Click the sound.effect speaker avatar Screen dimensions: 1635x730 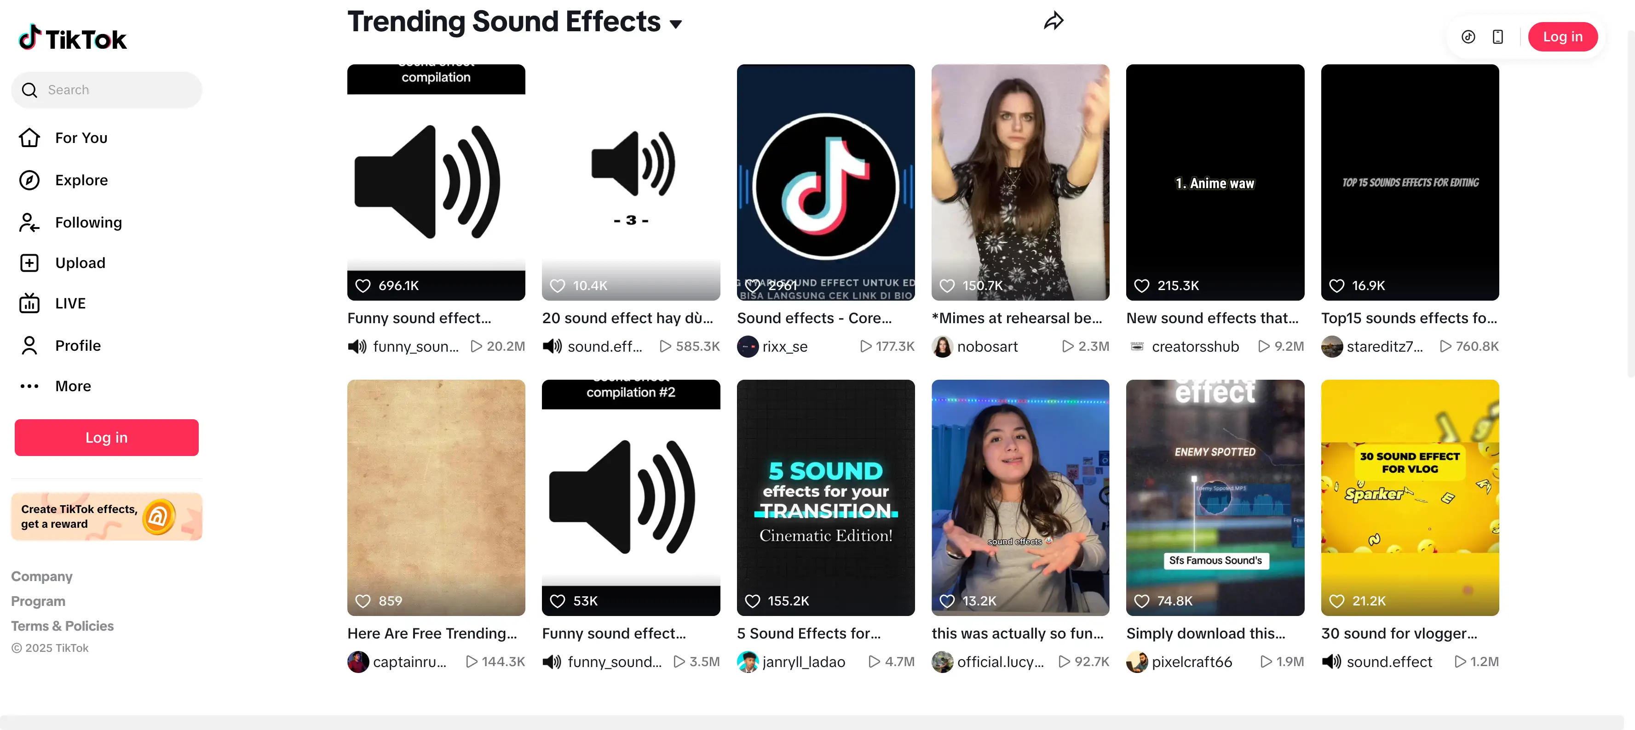click(x=1332, y=662)
